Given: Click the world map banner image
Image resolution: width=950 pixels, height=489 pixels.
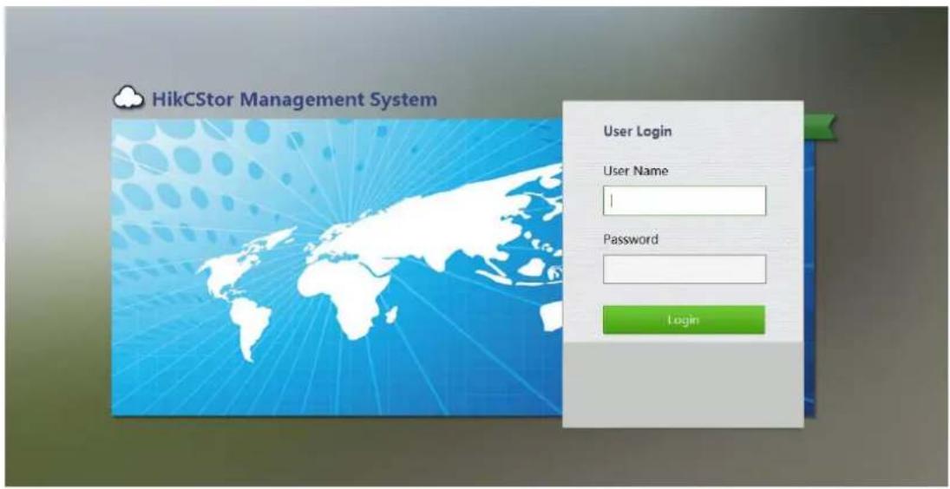Looking at the screenshot, I should 337,267.
